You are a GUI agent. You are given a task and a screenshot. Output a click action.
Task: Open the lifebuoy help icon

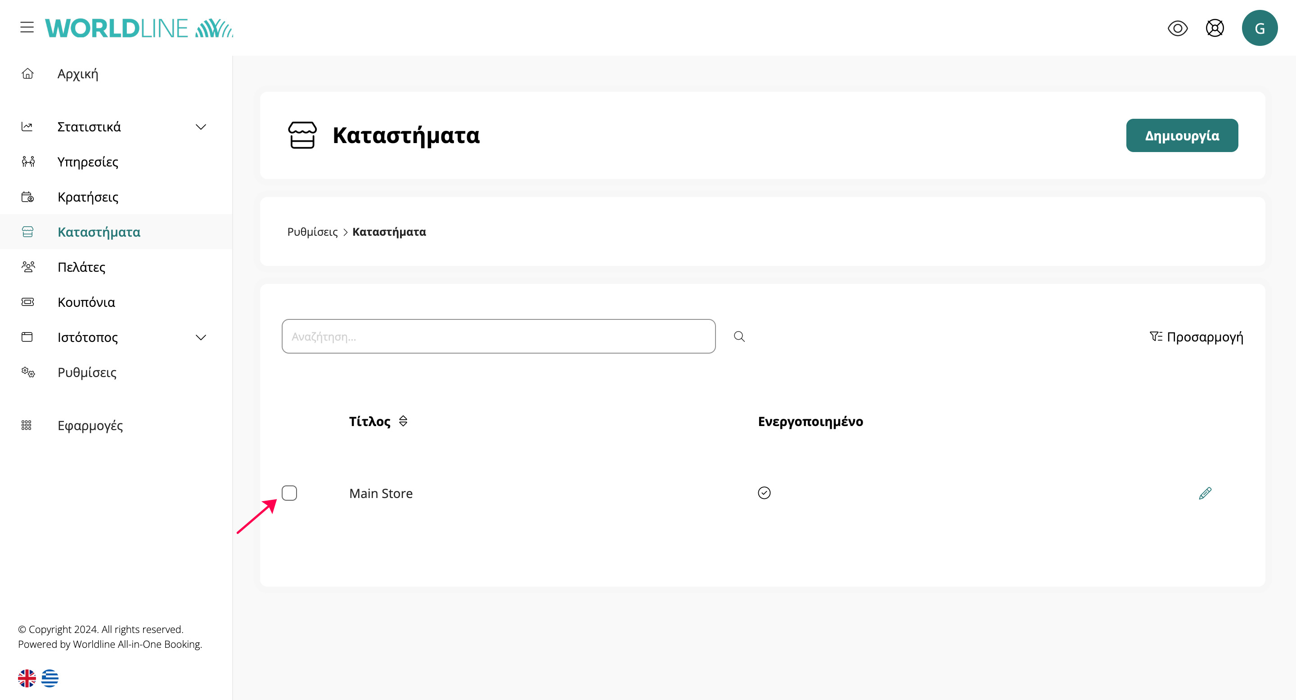coord(1215,28)
